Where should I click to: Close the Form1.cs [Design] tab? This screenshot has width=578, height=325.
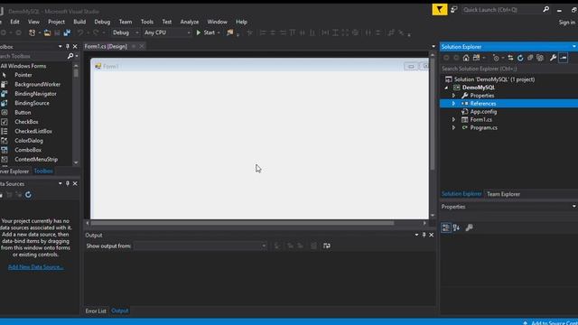point(141,46)
